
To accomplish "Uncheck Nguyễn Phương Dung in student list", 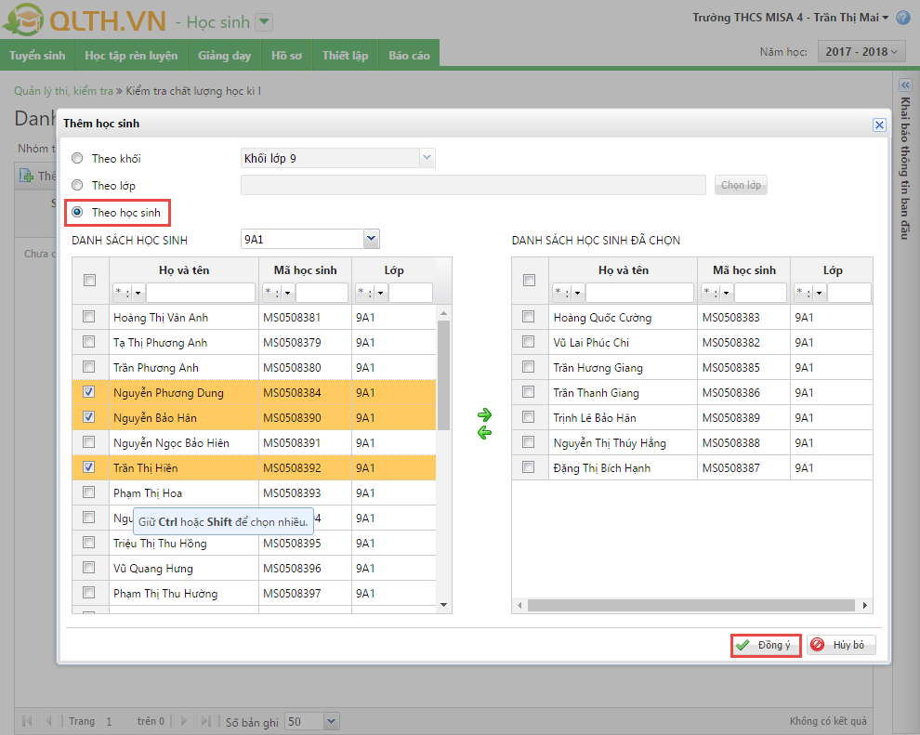I will [x=89, y=392].
